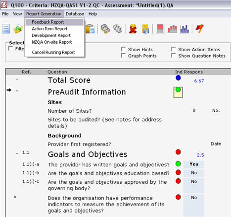Select the Goals and Objectives heading
Image resolution: width=231 pixels, height=217 pixels.
[x=88, y=154]
